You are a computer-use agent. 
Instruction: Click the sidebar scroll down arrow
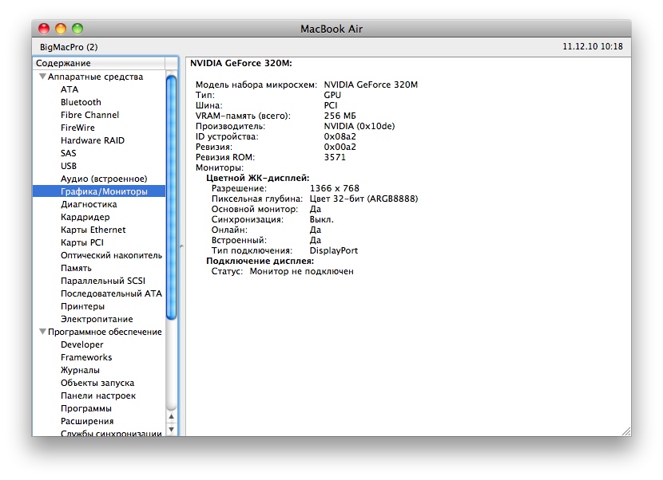point(172,429)
